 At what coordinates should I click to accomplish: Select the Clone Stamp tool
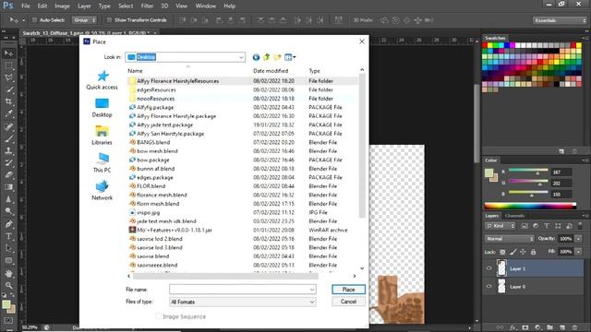click(8, 150)
